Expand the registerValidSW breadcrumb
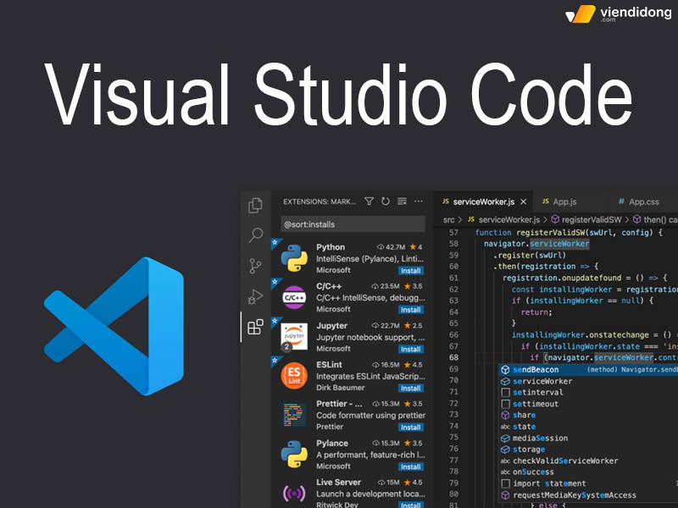This screenshot has height=508, width=678. [x=589, y=219]
